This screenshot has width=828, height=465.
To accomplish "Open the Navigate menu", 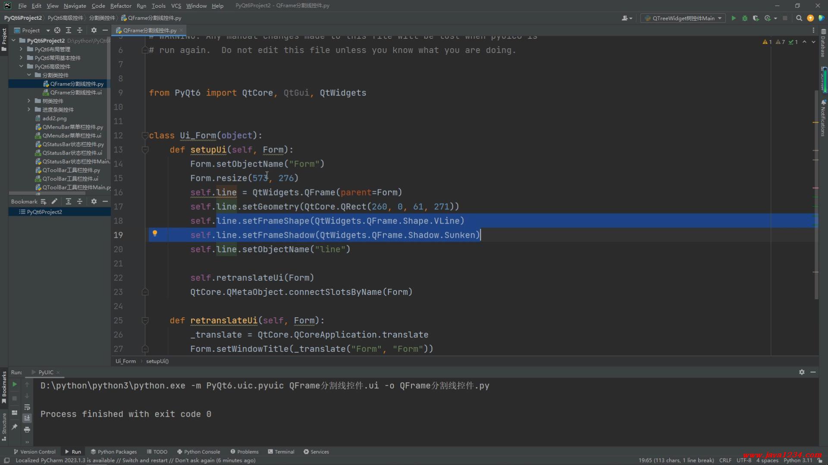I will 75,6.
